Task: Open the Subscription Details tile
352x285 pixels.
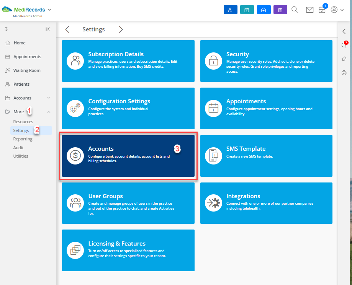Action: [128, 61]
